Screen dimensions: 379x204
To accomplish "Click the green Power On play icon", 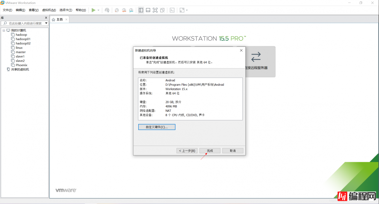I will point(94,10).
